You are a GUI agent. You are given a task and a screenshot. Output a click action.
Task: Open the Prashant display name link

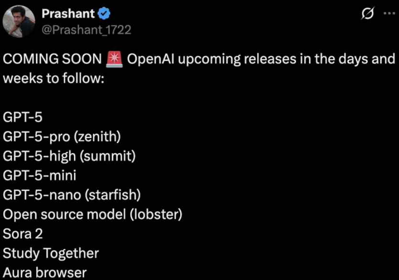pos(68,14)
